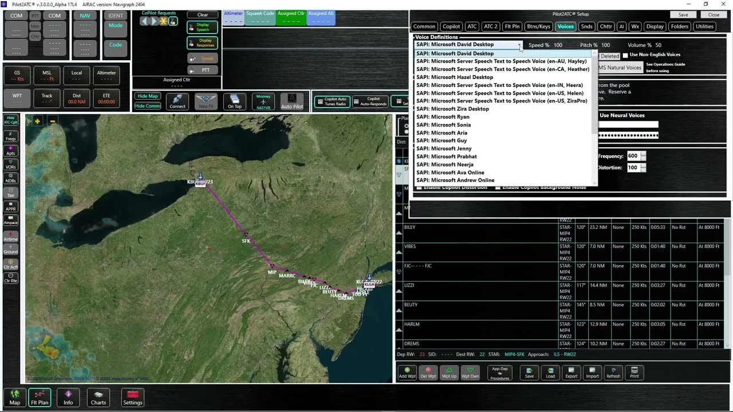This screenshot has width=733, height=412.
Task: Switch to the Flt Pln tab
Action: (512, 26)
